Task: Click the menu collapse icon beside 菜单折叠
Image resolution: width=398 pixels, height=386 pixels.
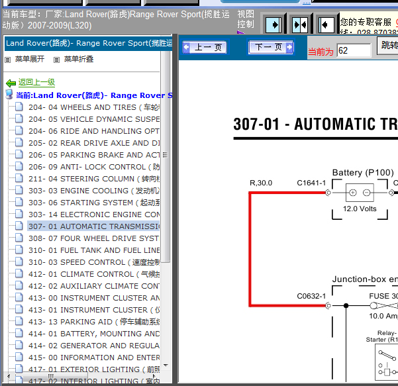Action: 56,60
